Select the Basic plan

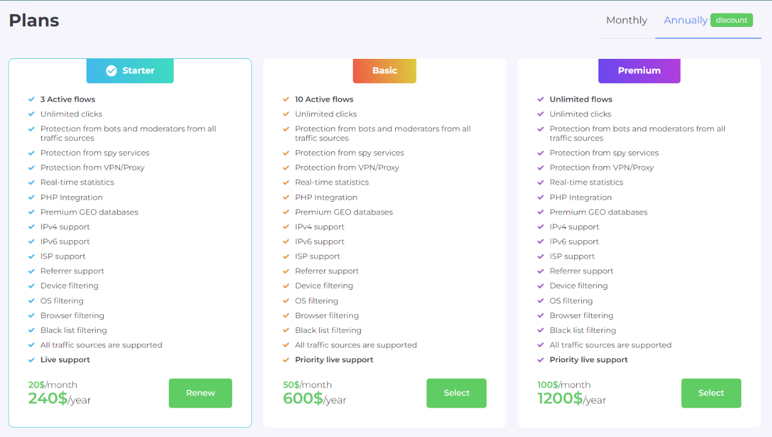457,393
